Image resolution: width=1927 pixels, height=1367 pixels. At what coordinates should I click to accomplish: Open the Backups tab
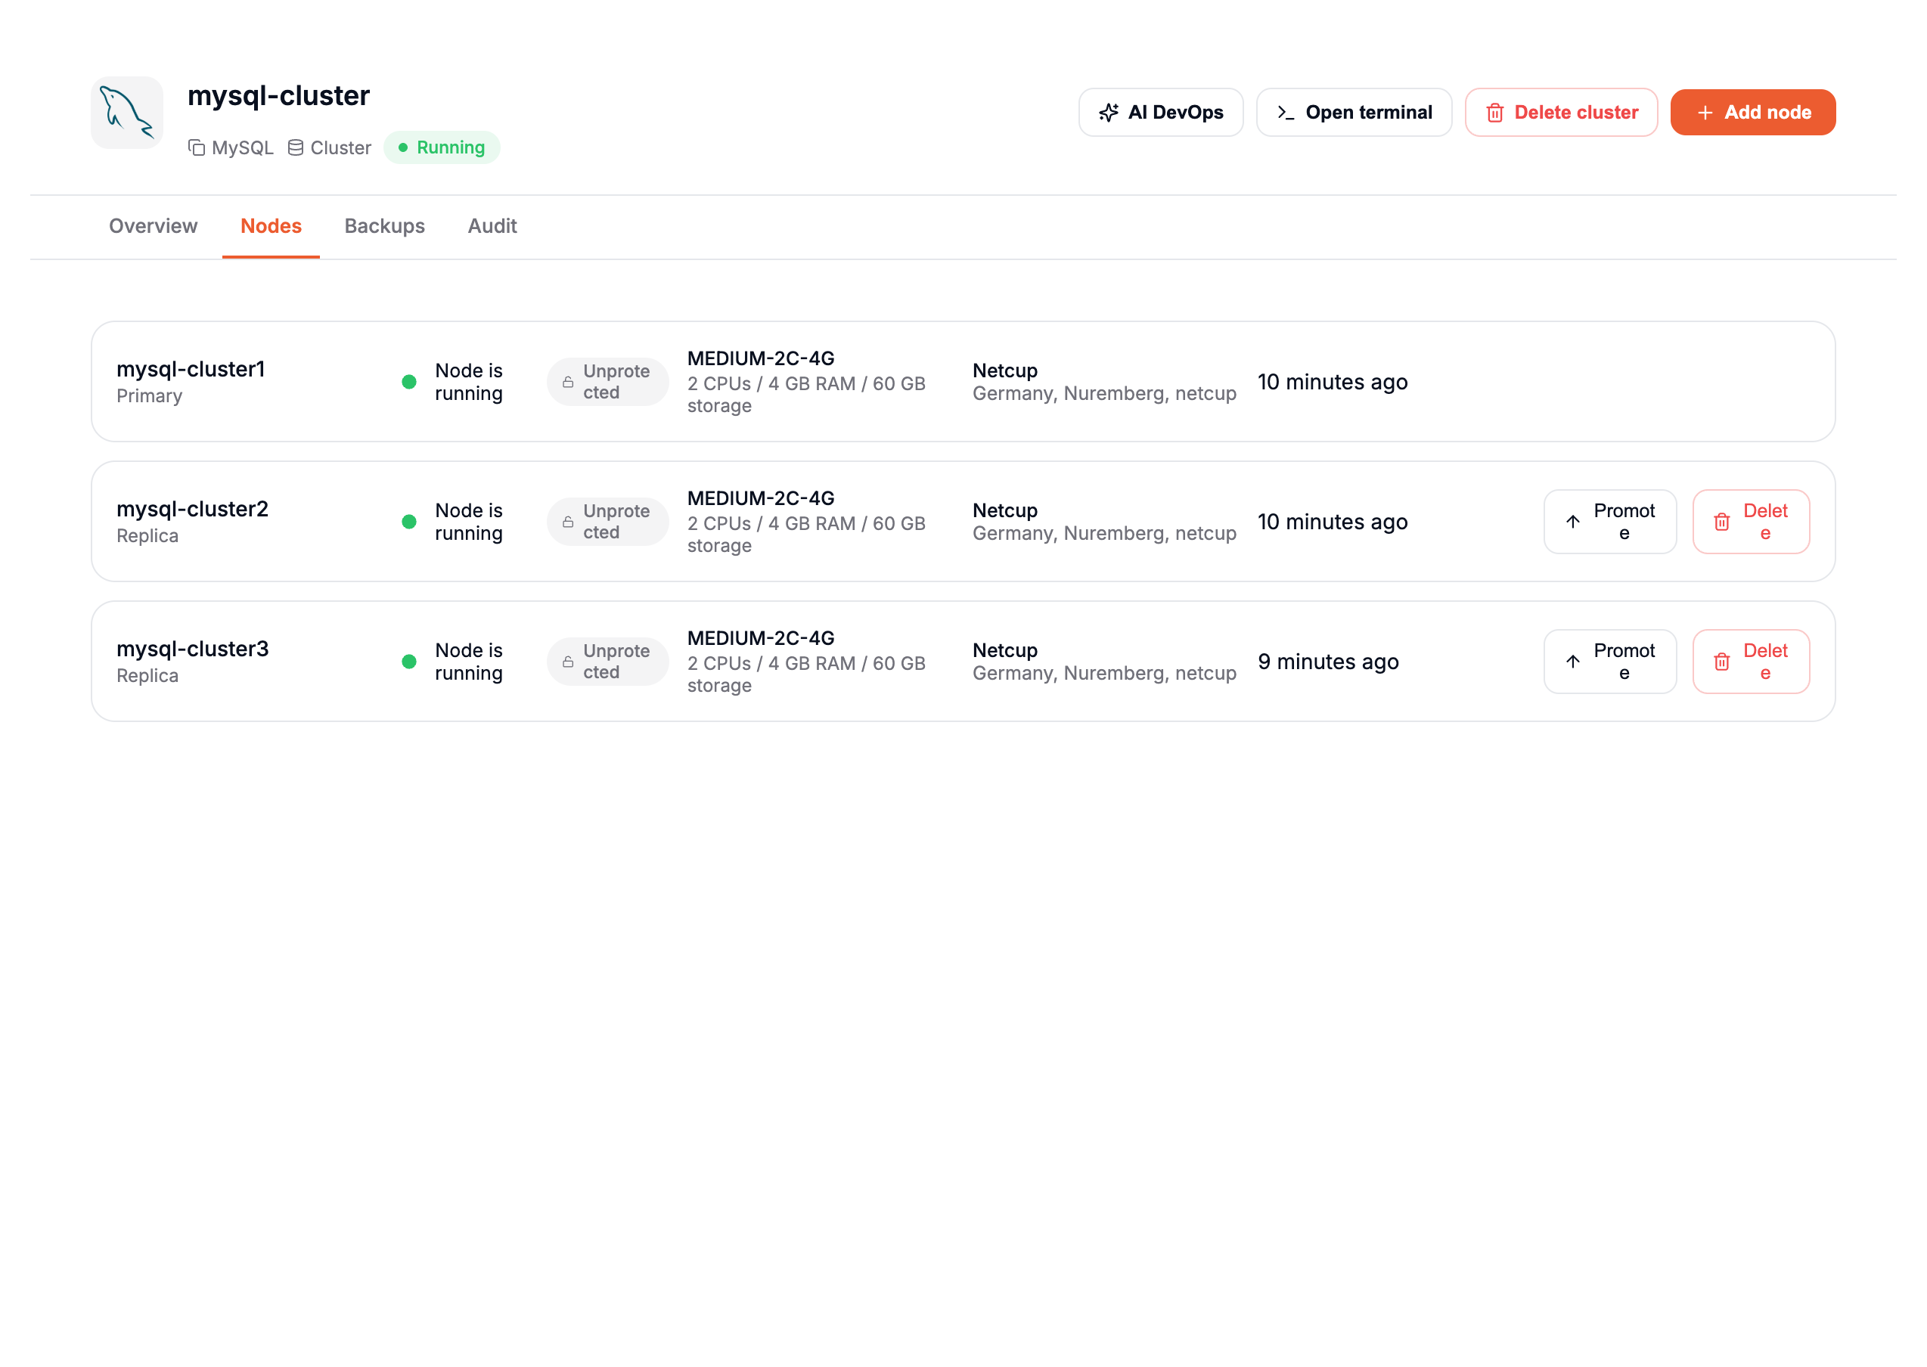(x=385, y=225)
